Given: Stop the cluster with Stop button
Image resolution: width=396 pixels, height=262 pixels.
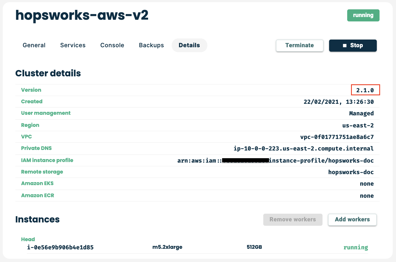Looking at the screenshot, I should (353, 46).
